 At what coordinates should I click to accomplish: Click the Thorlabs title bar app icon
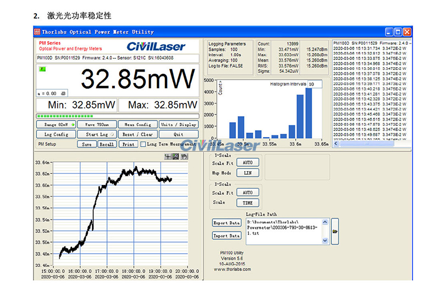click(37, 32)
